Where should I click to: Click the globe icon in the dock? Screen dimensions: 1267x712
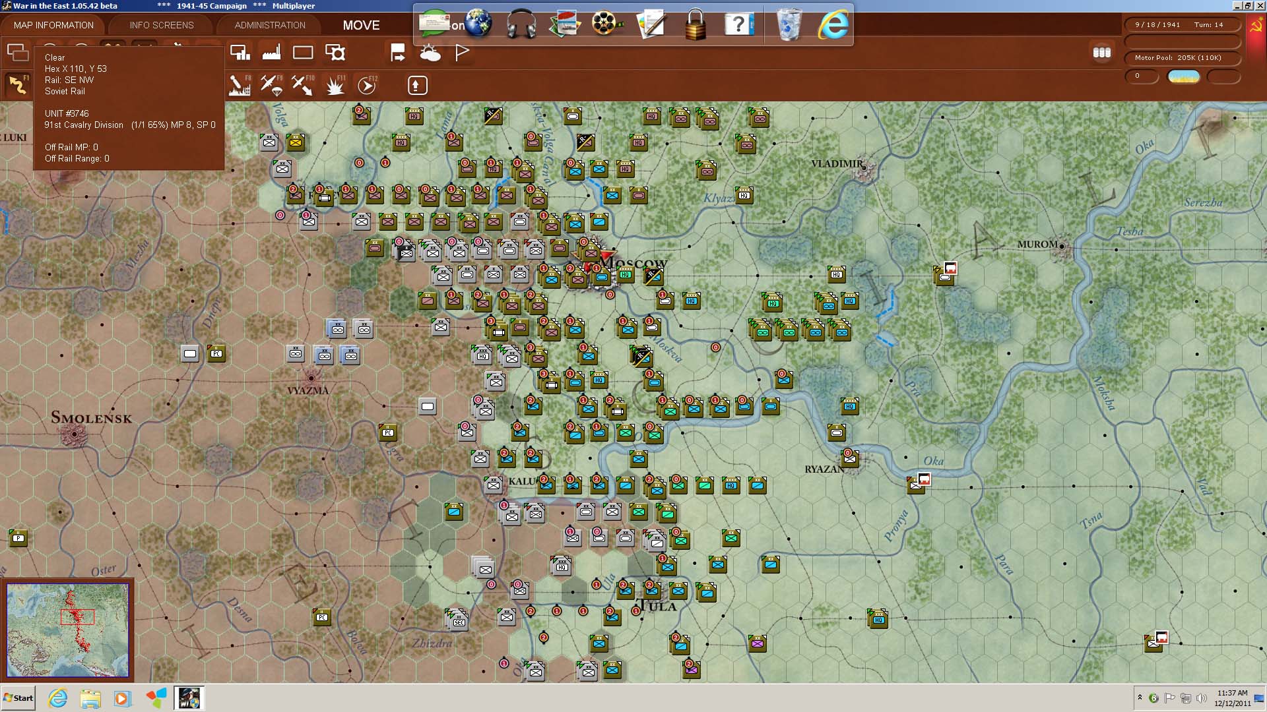click(x=478, y=24)
